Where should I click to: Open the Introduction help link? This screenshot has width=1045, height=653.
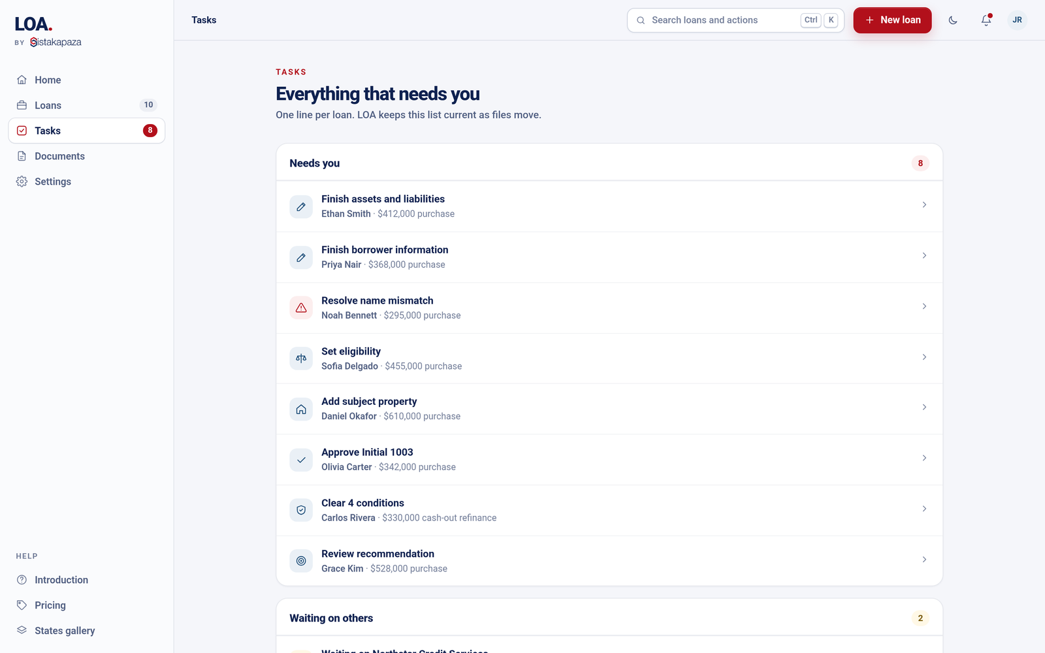pyautogui.click(x=86, y=580)
